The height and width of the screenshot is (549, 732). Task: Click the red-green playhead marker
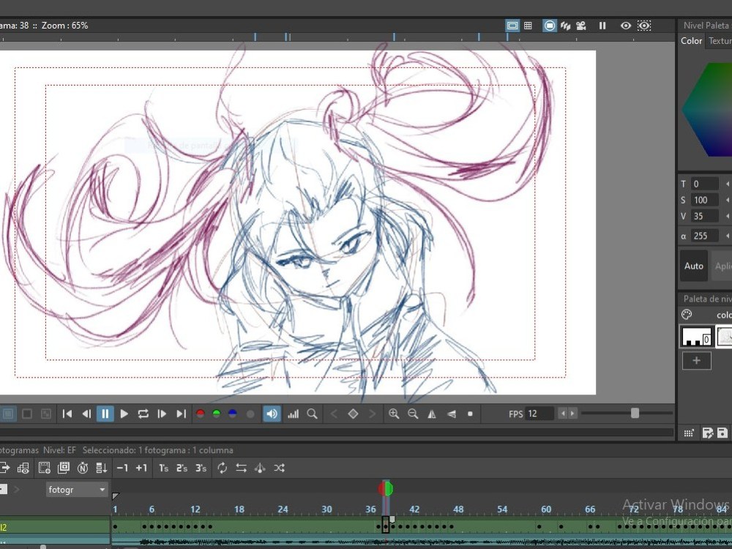(x=386, y=489)
